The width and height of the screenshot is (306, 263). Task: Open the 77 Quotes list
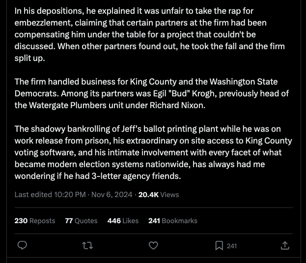81,221
